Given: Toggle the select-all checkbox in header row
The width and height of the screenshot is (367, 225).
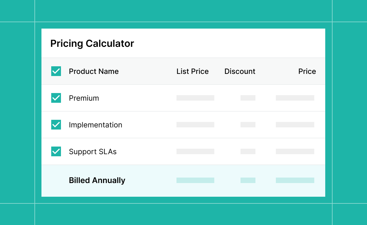Looking at the screenshot, I should 56,71.
